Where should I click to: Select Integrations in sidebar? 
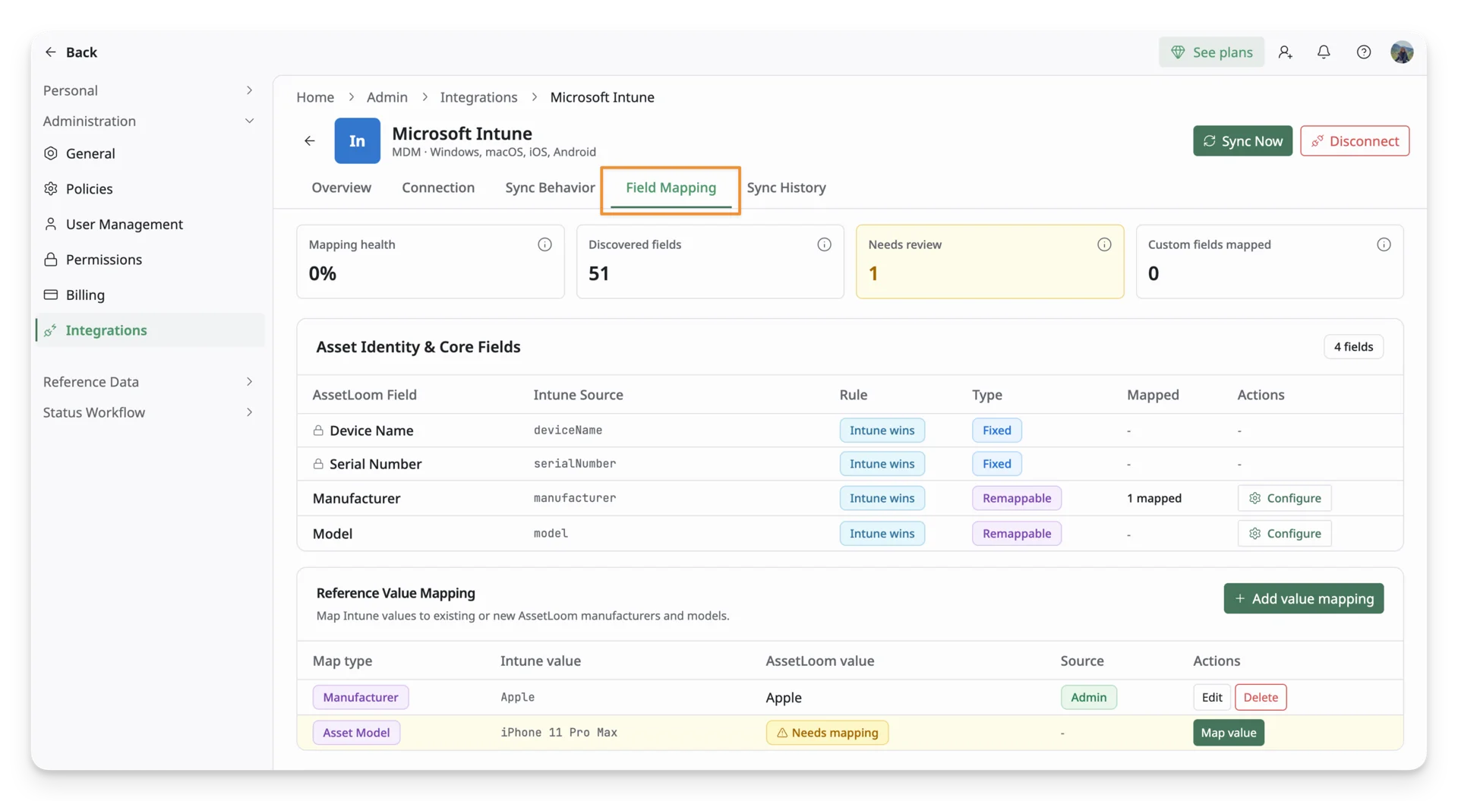149,330
